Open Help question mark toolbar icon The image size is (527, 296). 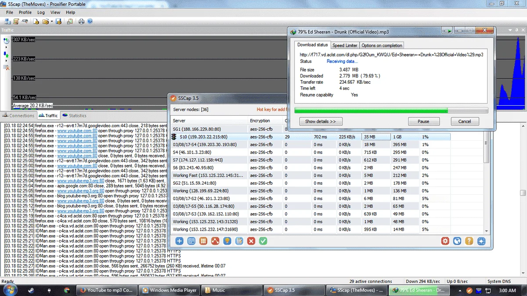[x=90, y=21]
